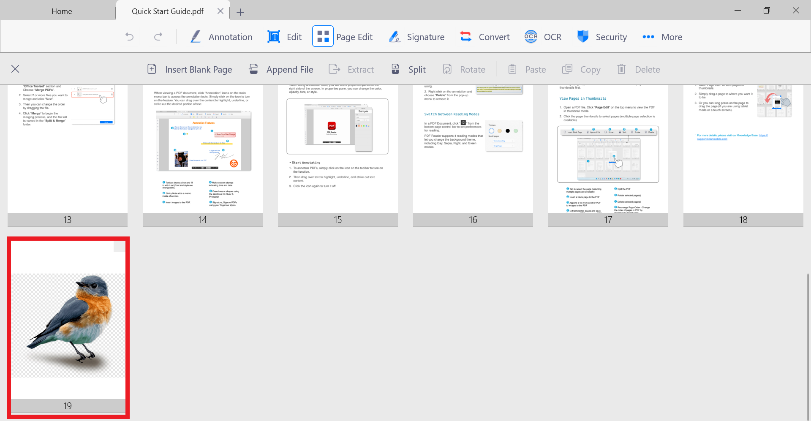Select page 13 thumbnail
811x421 pixels.
[68, 155]
